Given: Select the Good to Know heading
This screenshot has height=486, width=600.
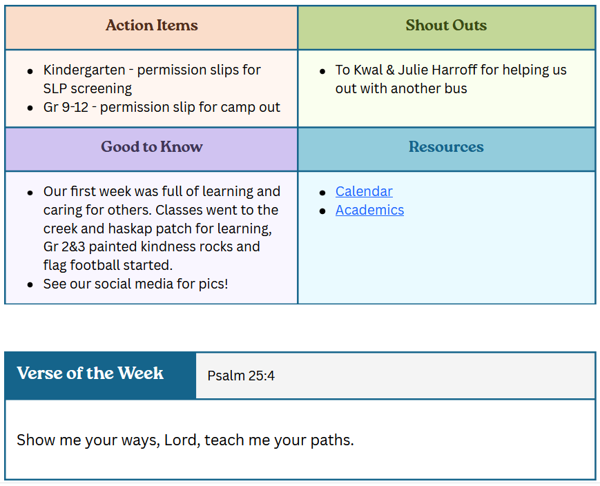Looking at the screenshot, I should point(151,147).
